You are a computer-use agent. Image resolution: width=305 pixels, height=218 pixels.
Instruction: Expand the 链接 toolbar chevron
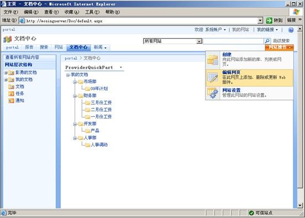pos(300,20)
